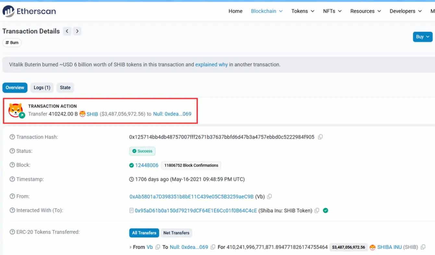
Task: Open the SHIB token link in transaction action
Action: tap(92, 114)
